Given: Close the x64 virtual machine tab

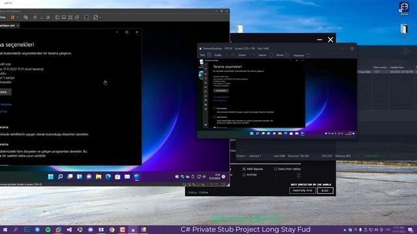Looking at the screenshot, I should [18, 25].
